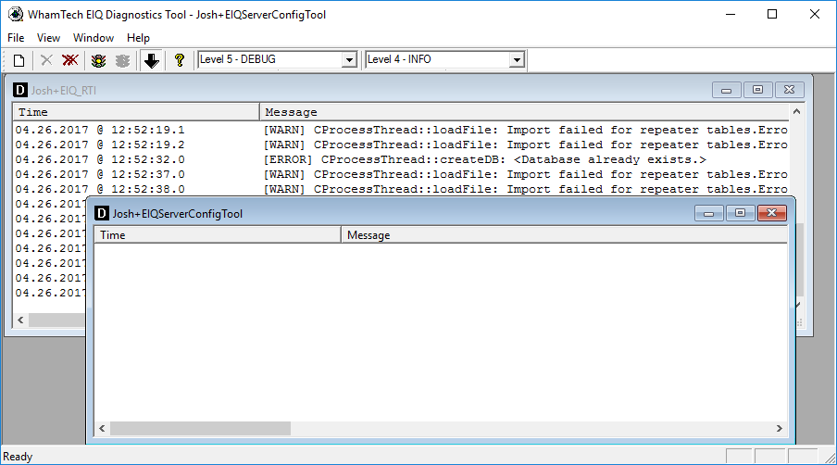
Task: Click the grayed-out traffic light icon
Action: tap(122, 60)
